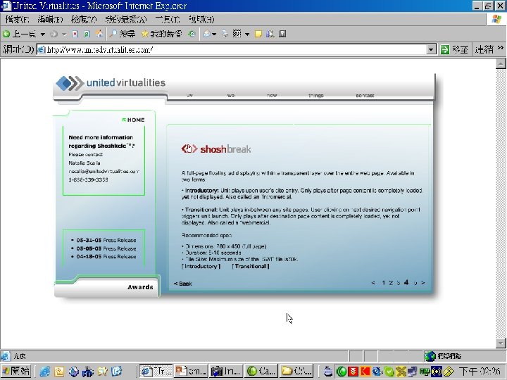
Task: Open the 'things' site navigation tab
Action: pos(316,95)
